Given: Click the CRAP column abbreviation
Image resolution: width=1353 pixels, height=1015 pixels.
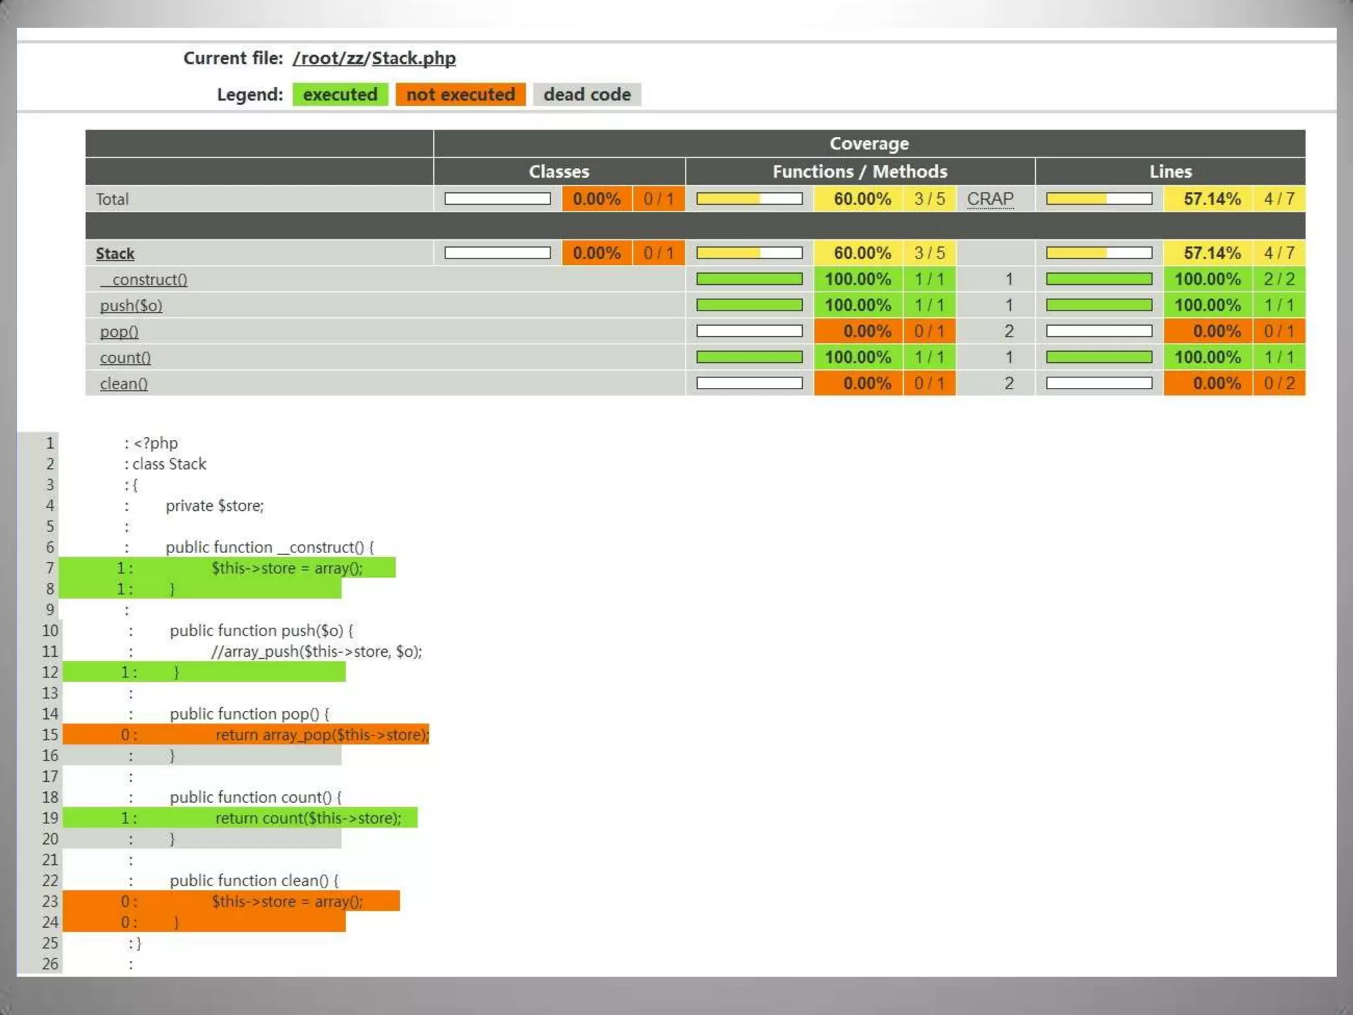Looking at the screenshot, I should [990, 199].
